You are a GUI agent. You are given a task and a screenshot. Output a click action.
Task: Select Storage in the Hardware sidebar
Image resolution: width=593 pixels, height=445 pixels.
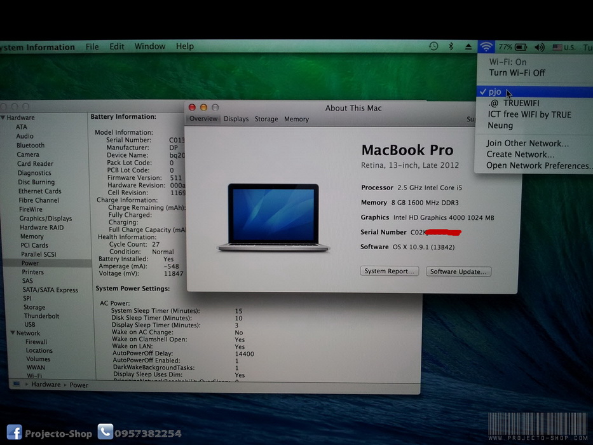pyautogui.click(x=34, y=307)
